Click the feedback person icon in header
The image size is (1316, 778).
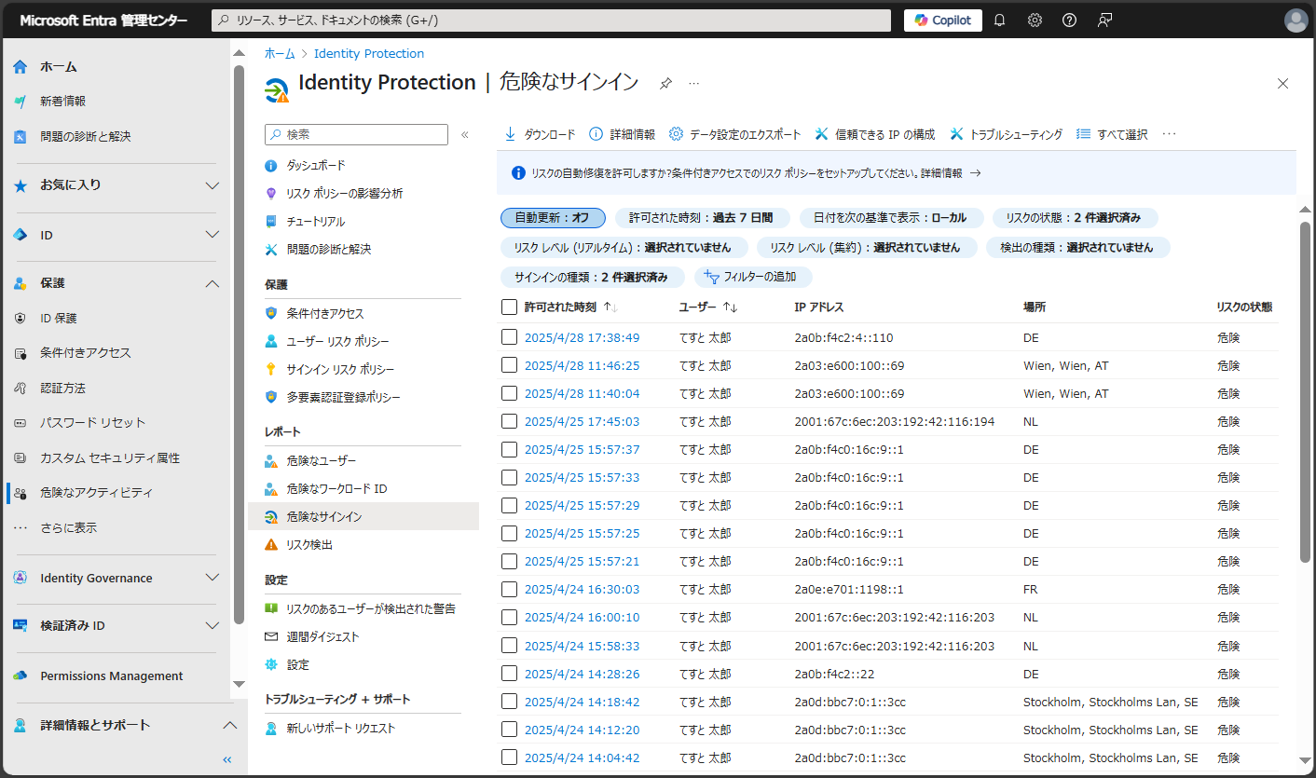[x=1104, y=20]
